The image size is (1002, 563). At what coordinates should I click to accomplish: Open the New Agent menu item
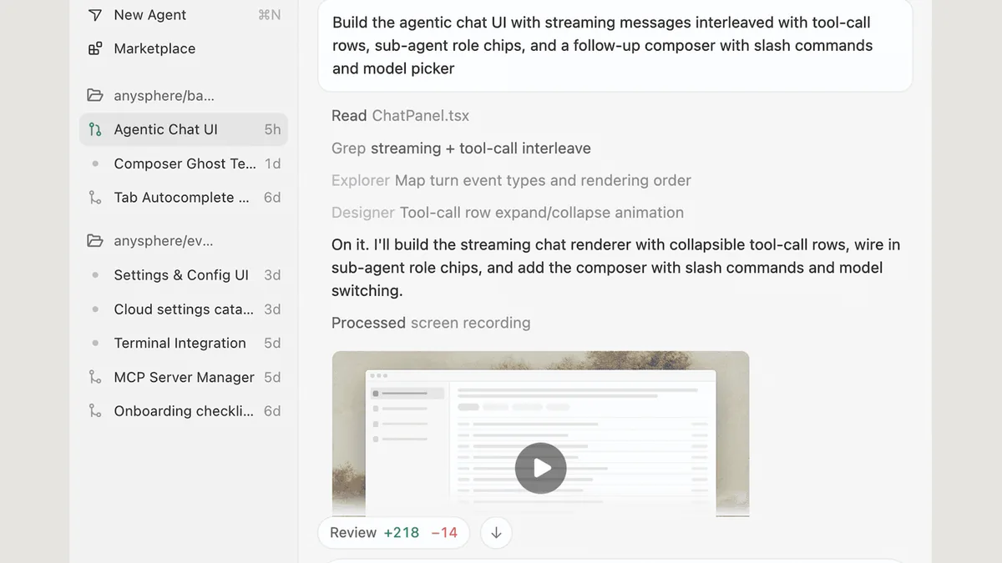(184, 15)
